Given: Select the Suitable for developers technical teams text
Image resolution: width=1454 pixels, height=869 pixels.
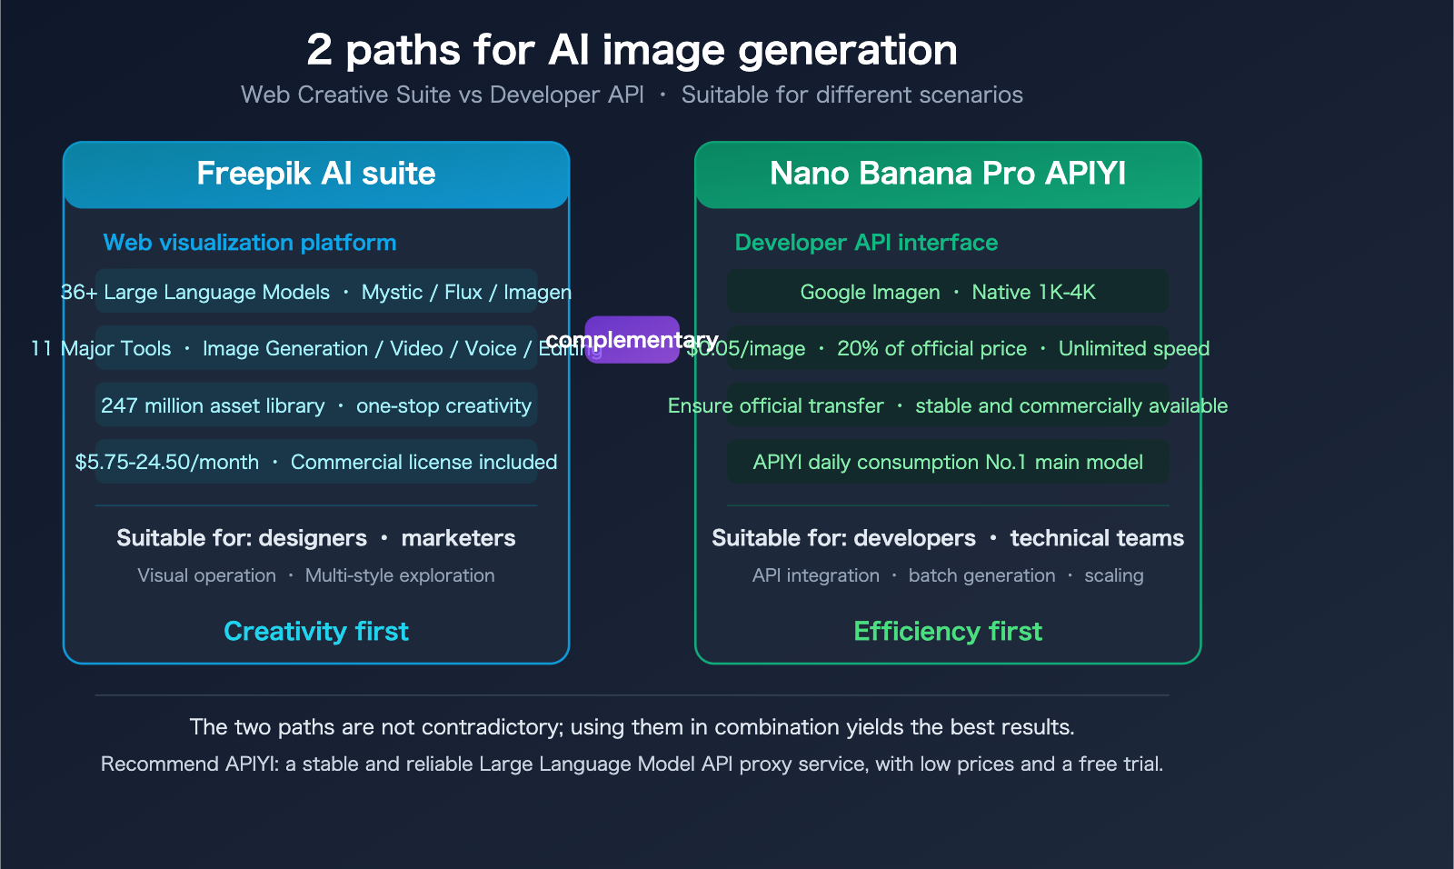Looking at the screenshot, I should [x=948, y=537].
